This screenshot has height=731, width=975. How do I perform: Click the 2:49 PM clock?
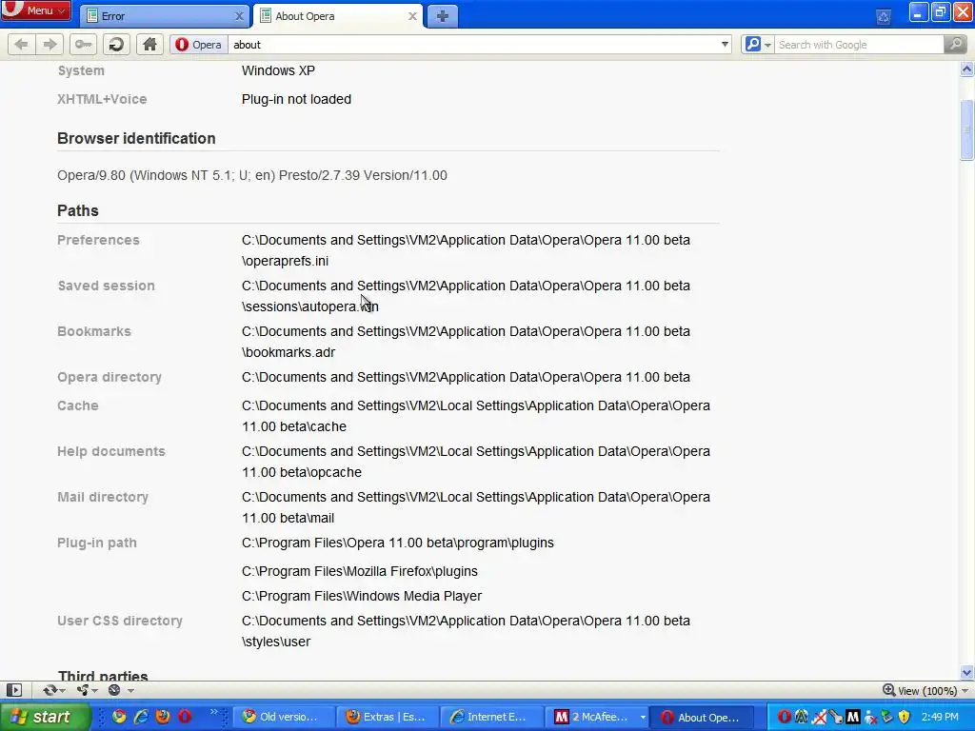pyautogui.click(x=940, y=717)
